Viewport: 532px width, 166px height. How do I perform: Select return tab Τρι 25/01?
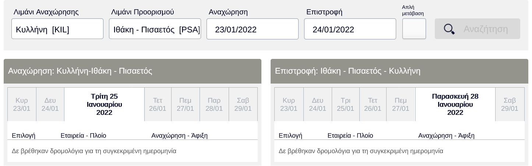(345, 105)
